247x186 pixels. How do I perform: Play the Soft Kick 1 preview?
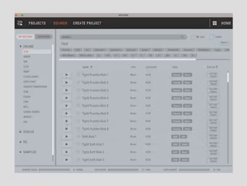pyautogui.click(x=67, y=136)
